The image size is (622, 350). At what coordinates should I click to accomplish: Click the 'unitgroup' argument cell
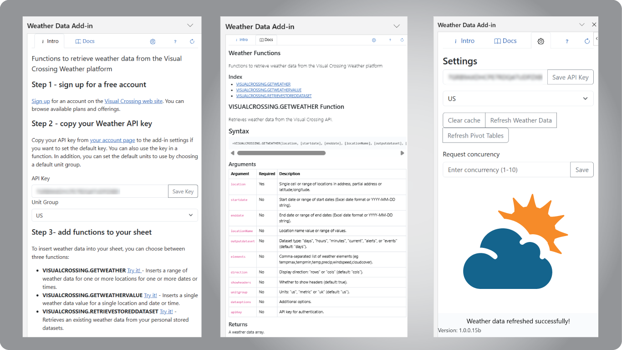pyautogui.click(x=243, y=292)
